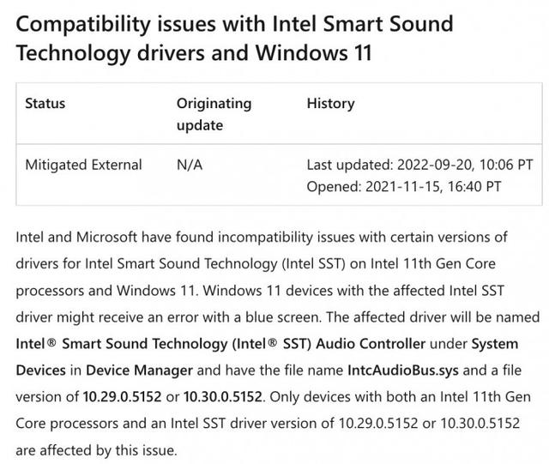
Task: Click the History column header
Action: tap(330, 104)
